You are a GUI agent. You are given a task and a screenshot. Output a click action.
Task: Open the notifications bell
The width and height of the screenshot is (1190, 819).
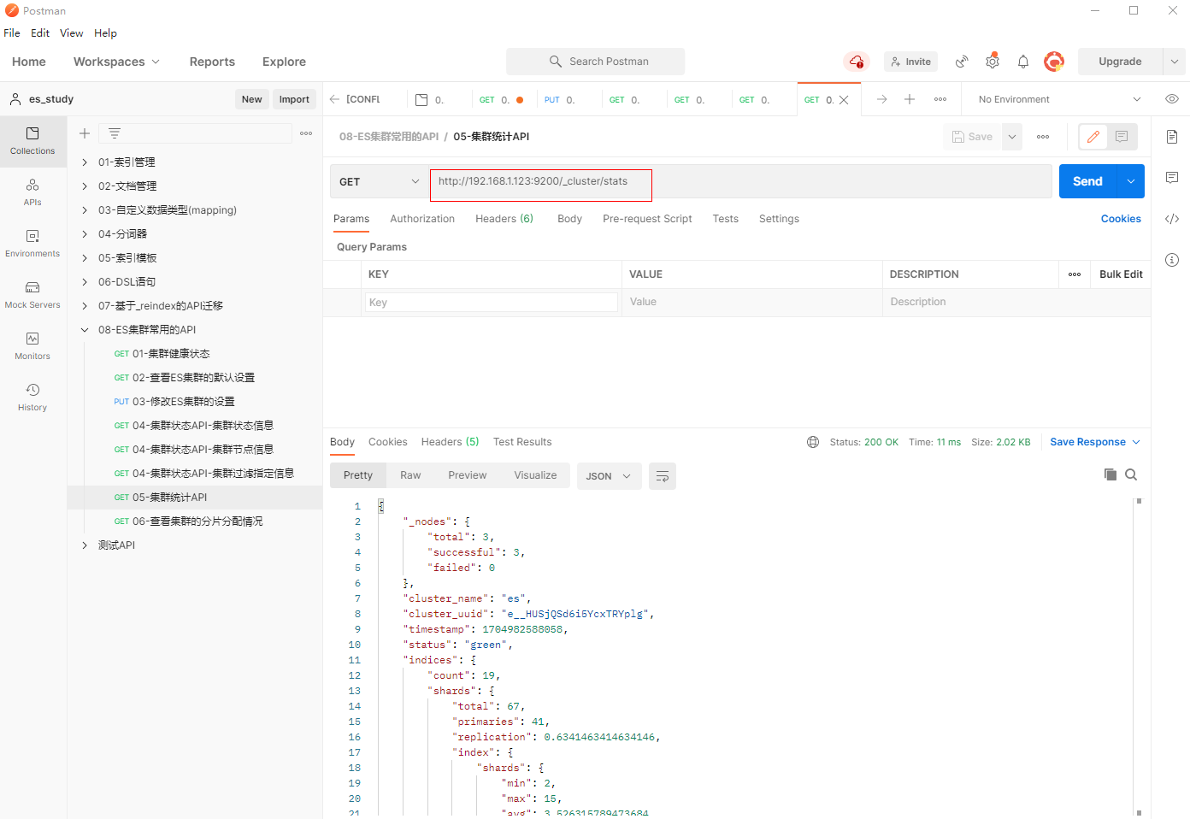tap(1023, 62)
